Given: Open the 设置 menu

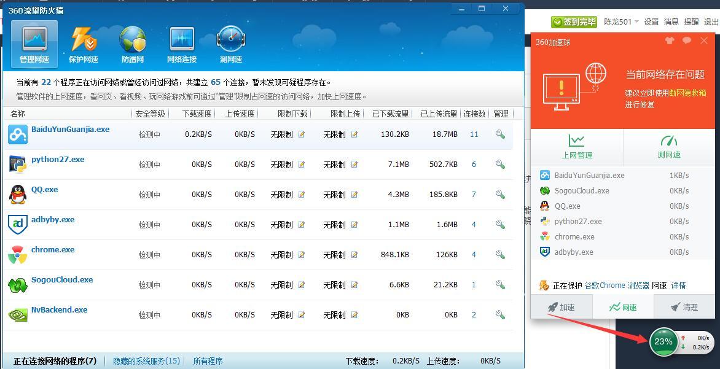Looking at the screenshot, I should coord(652,21).
